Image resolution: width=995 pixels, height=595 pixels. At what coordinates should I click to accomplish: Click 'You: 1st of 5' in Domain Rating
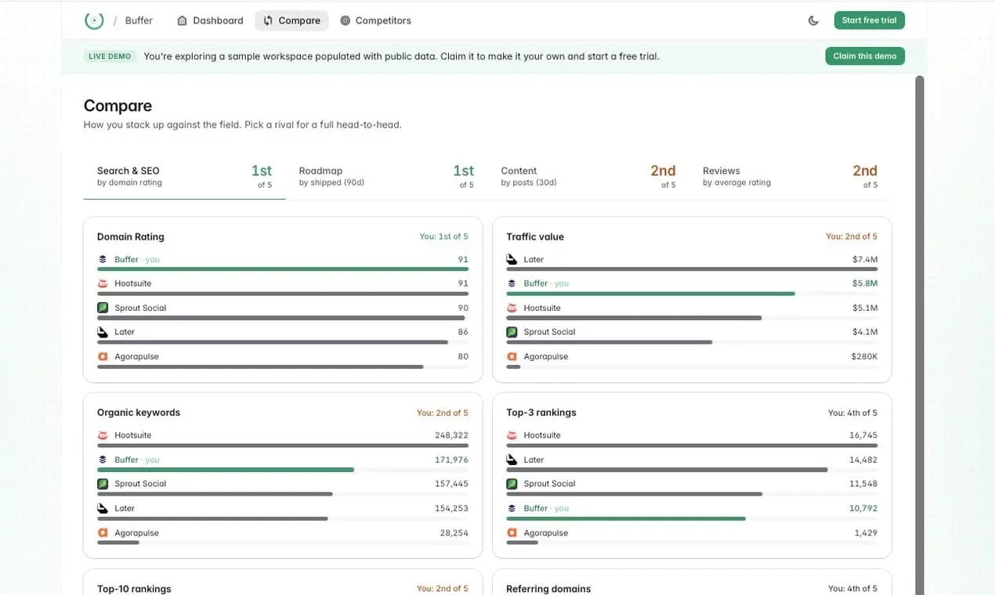(443, 236)
